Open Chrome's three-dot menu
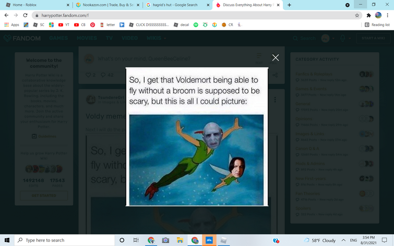The image size is (394, 246). [387, 15]
